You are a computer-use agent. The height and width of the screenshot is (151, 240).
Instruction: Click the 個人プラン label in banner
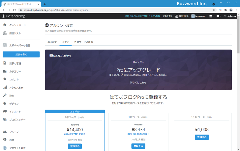click(x=138, y=62)
